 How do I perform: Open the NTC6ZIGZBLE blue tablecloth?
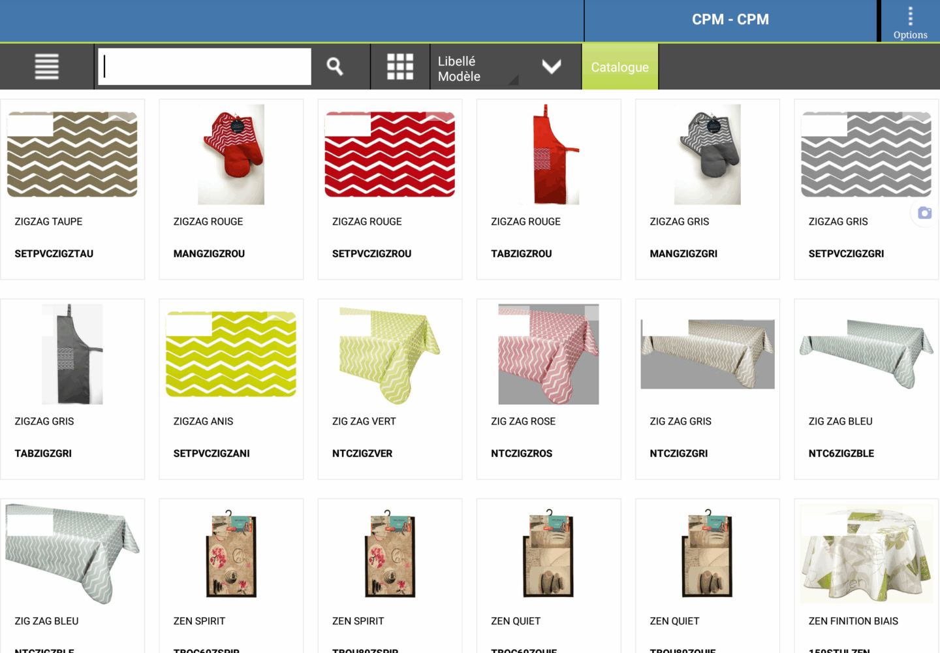pyautogui.click(x=866, y=389)
